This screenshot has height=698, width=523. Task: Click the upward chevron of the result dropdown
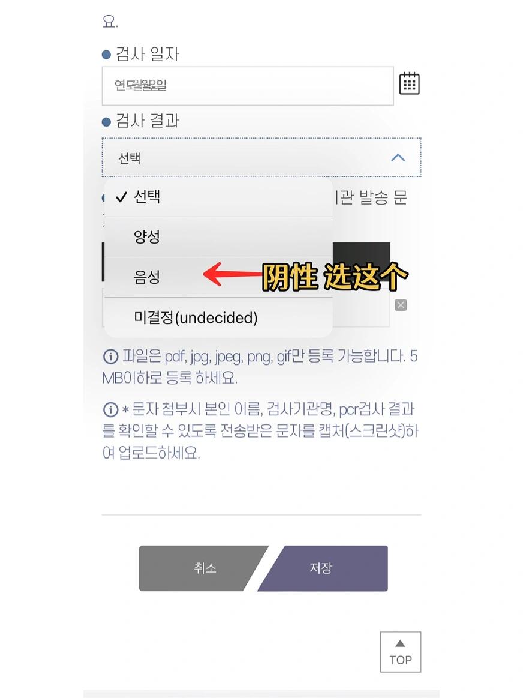398,158
